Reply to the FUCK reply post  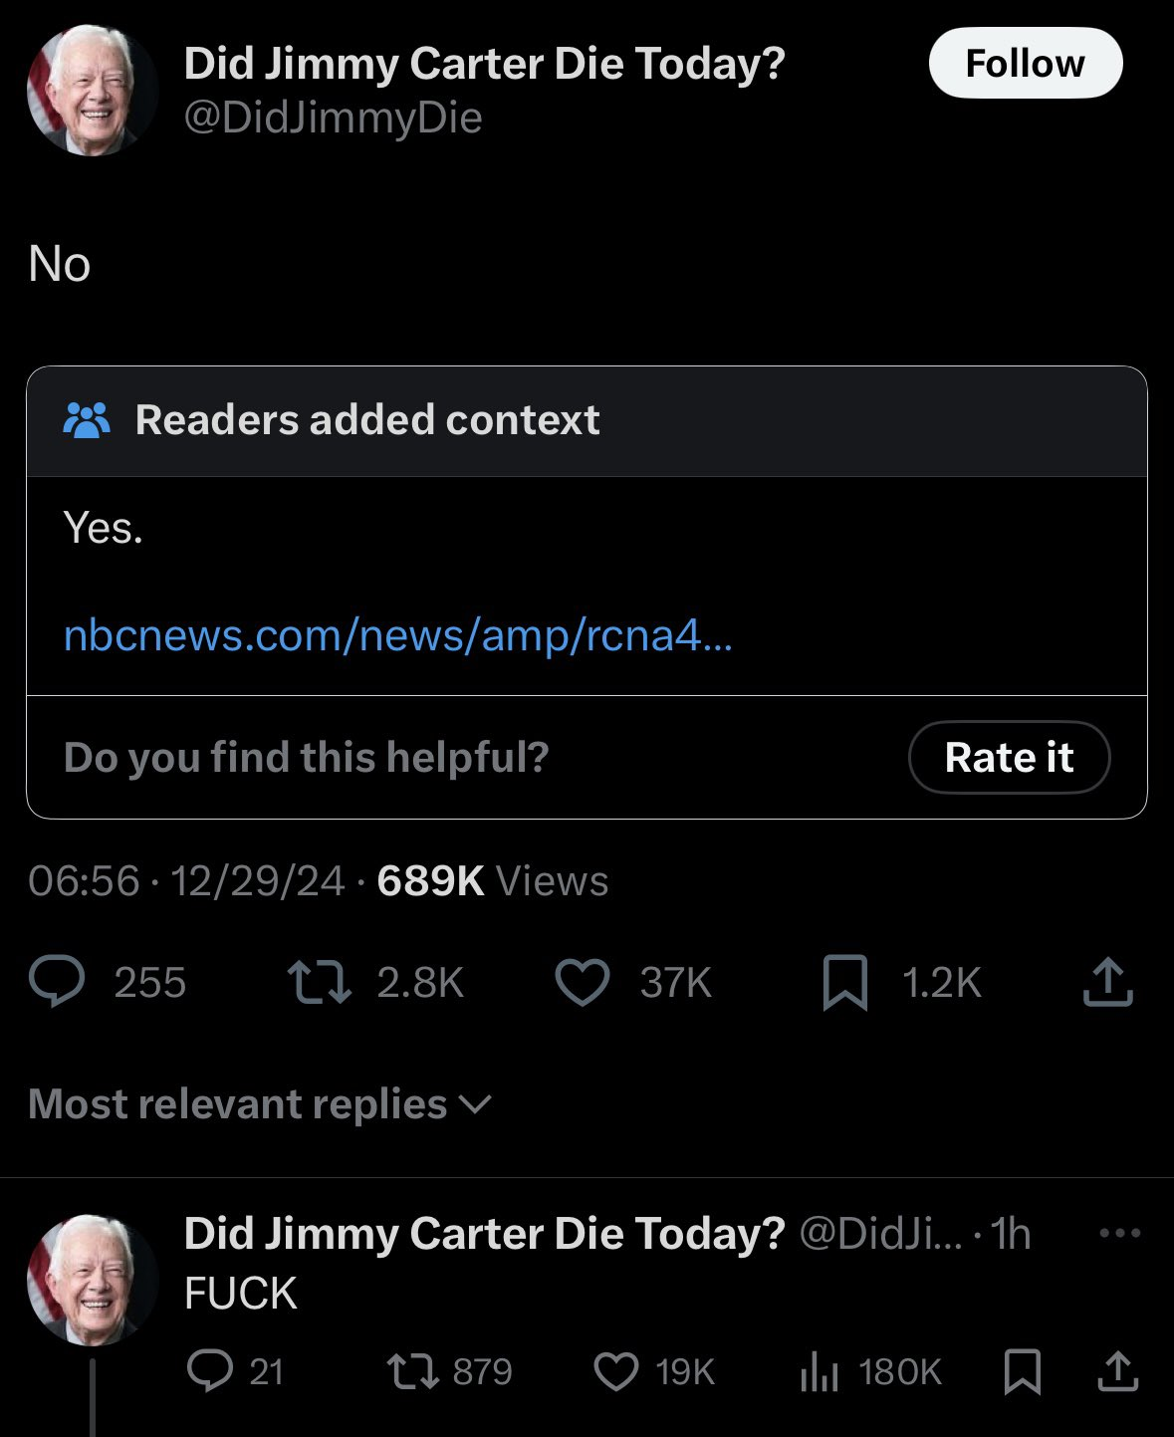click(209, 1371)
